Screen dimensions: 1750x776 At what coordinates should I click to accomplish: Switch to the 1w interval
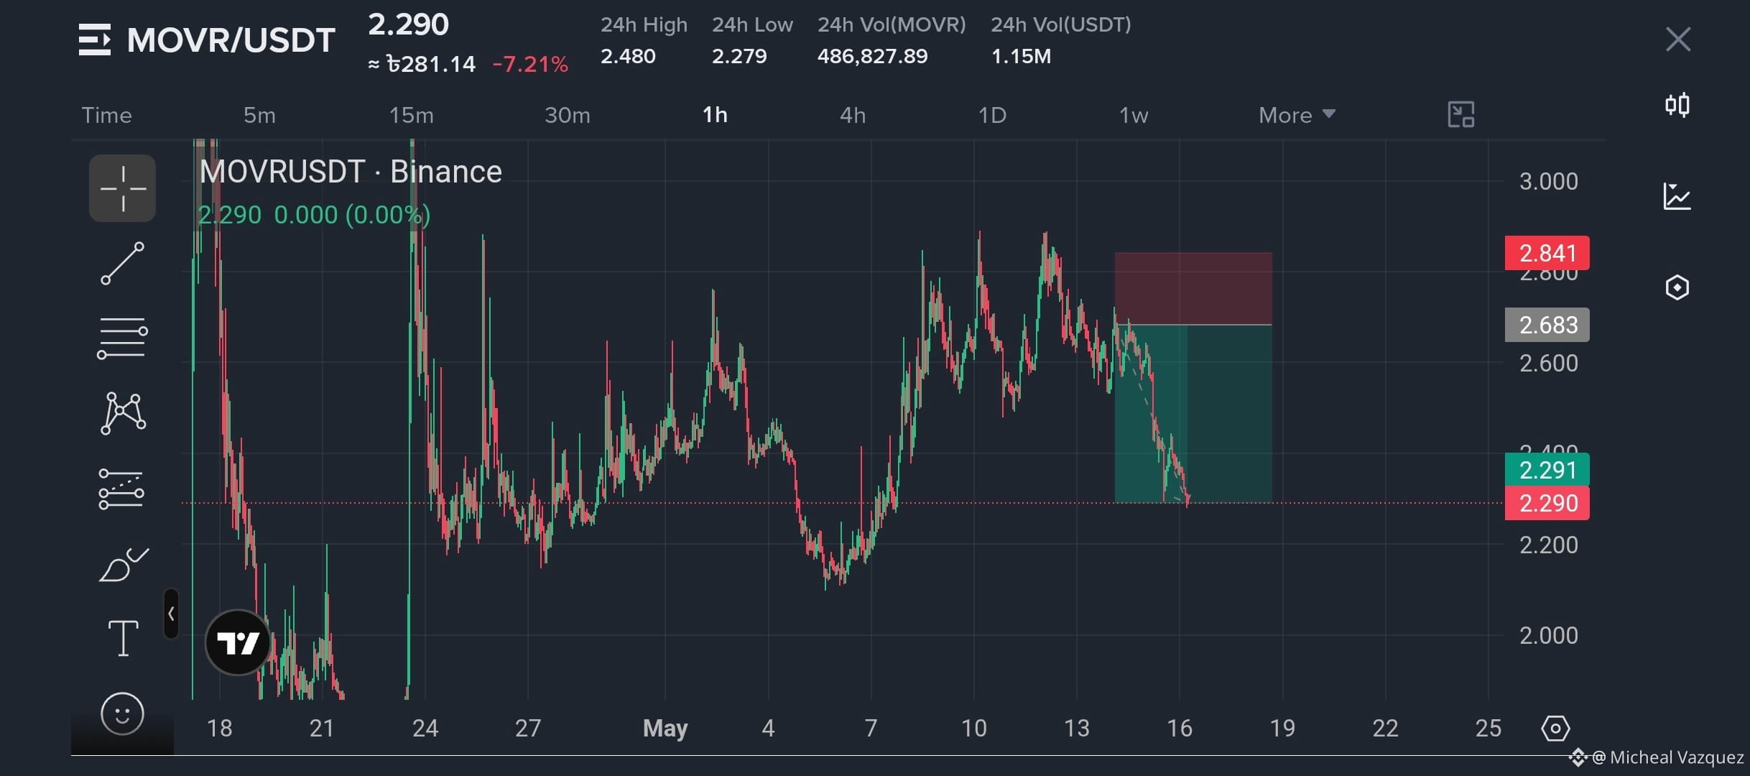tap(1134, 115)
